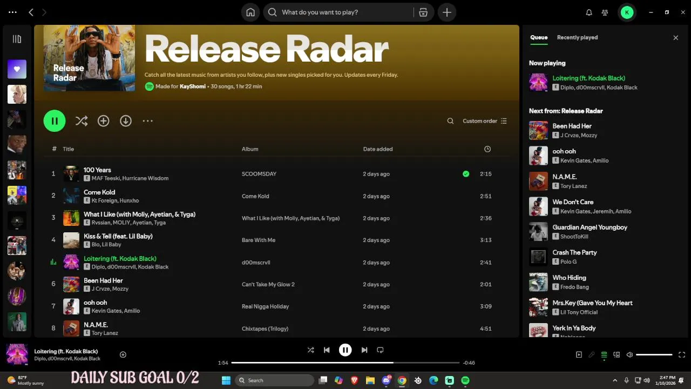Go to Spotify Home

click(250, 12)
